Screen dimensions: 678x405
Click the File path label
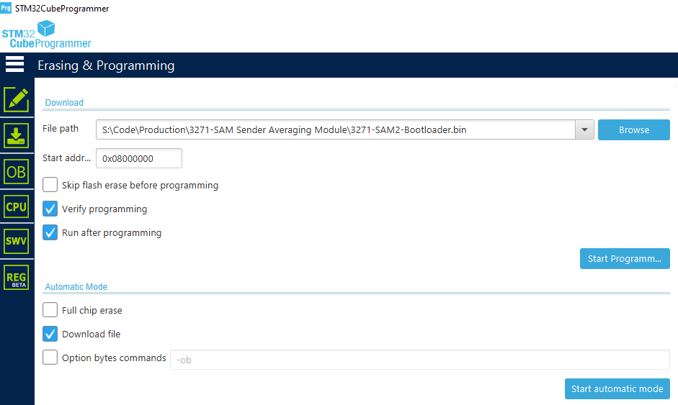pos(61,129)
